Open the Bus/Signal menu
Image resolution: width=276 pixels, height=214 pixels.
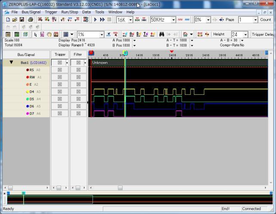point(31,12)
